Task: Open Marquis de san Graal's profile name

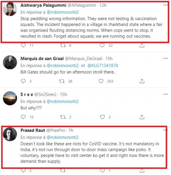Action: [42, 59]
